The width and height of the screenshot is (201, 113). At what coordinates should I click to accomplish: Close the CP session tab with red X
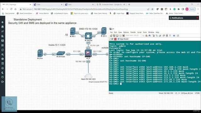pos(115,39)
